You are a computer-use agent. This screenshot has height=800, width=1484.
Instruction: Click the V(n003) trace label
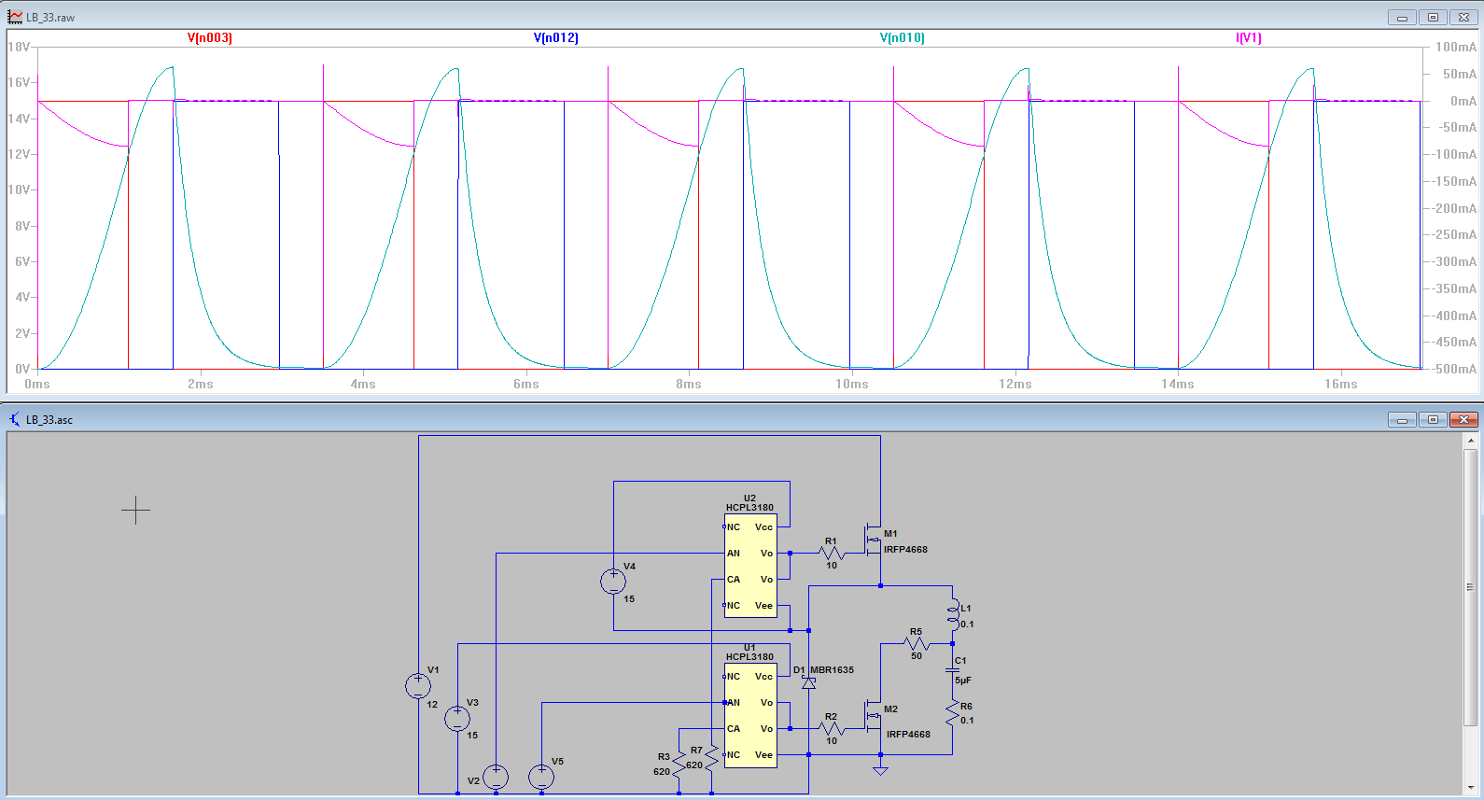point(210,38)
